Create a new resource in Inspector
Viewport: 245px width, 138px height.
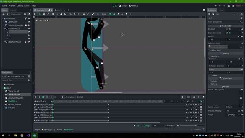coord(209,14)
